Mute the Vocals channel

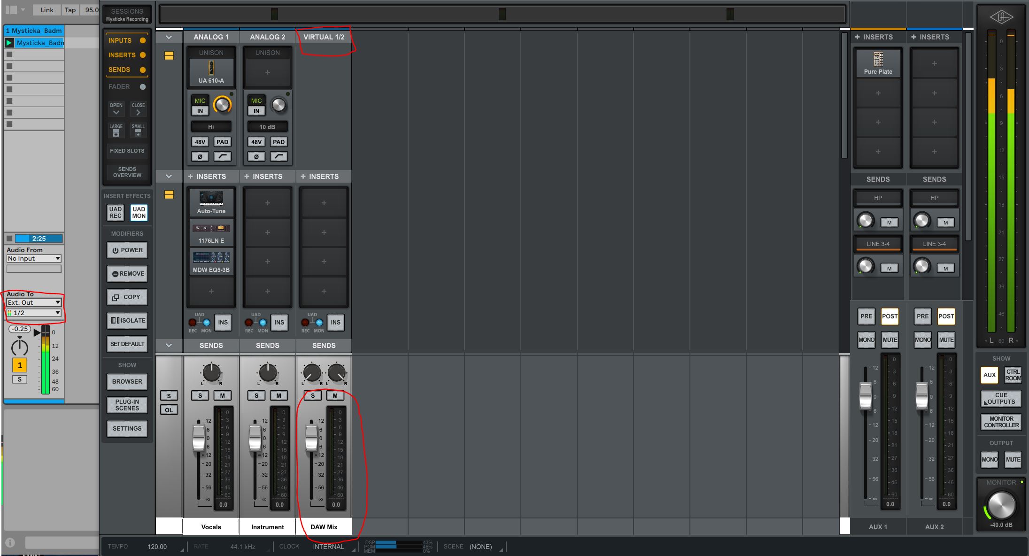click(222, 395)
